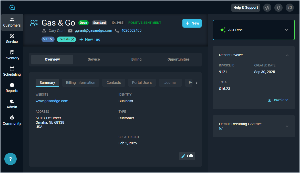Switch to the Billing tab
This screenshot has height=173, width=300.
tap(136, 59)
